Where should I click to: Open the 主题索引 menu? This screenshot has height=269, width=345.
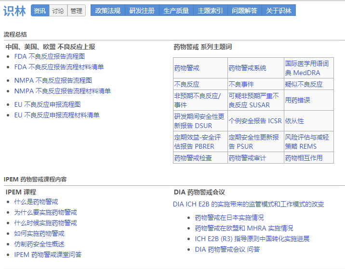click(x=211, y=11)
